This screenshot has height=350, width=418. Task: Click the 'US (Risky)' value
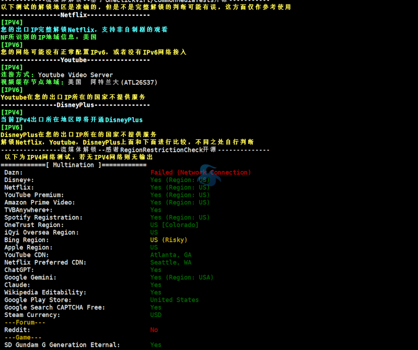[x=169, y=240]
